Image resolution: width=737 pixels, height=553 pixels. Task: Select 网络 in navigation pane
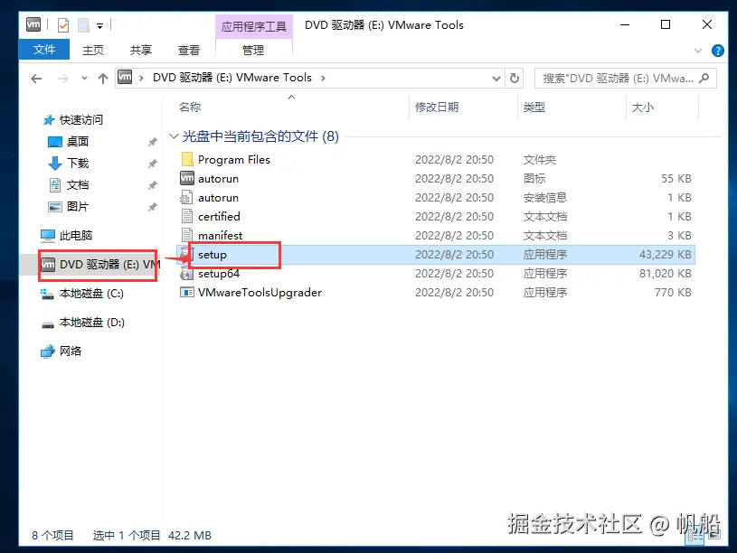(x=70, y=351)
